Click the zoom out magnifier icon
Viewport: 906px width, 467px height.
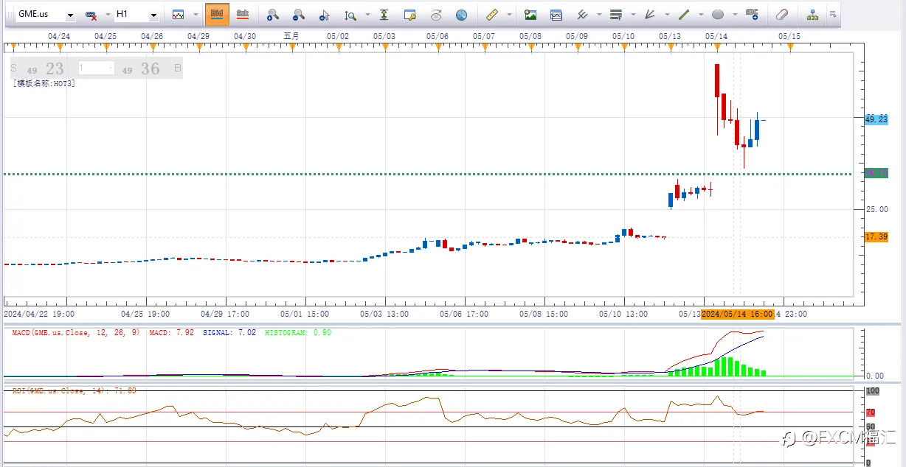tap(298, 15)
